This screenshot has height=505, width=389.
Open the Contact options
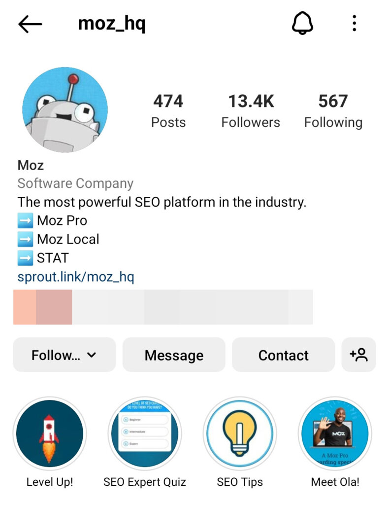click(283, 355)
